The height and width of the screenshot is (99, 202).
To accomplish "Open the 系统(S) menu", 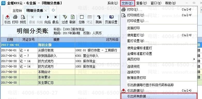I will (113, 3).
